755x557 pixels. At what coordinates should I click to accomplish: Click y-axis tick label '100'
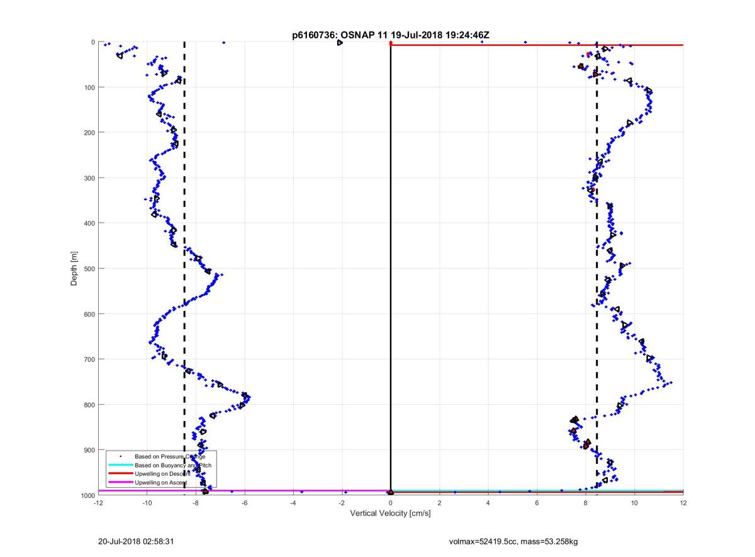(x=89, y=87)
